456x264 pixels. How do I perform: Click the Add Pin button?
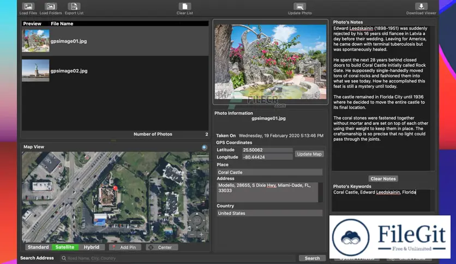point(125,248)
